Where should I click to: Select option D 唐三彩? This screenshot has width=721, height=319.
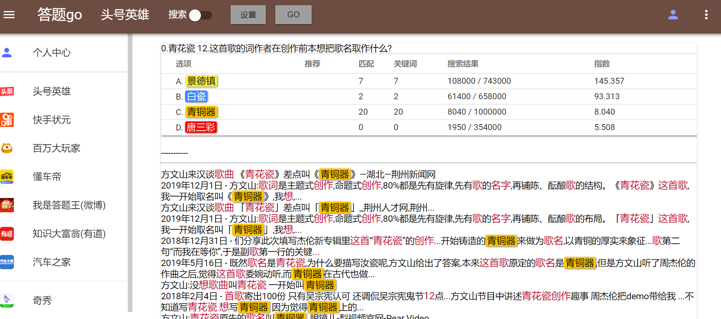(x=201, y=127)
